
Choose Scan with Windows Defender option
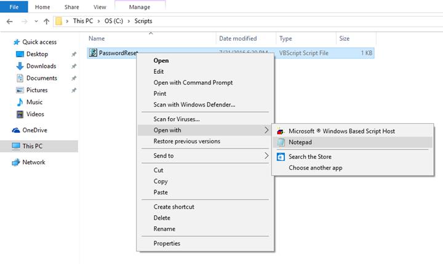194,105
